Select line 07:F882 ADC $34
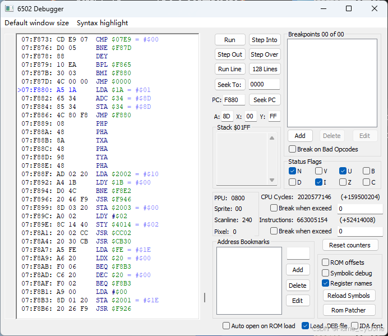This screenshot has width=388, height=336. coord(86,98)
